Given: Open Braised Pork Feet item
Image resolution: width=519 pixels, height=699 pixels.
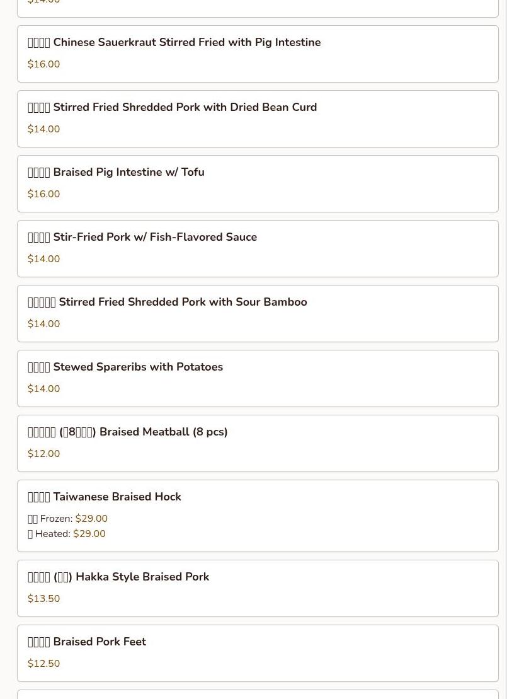Looking at the screenshot, I should [258, 654].
